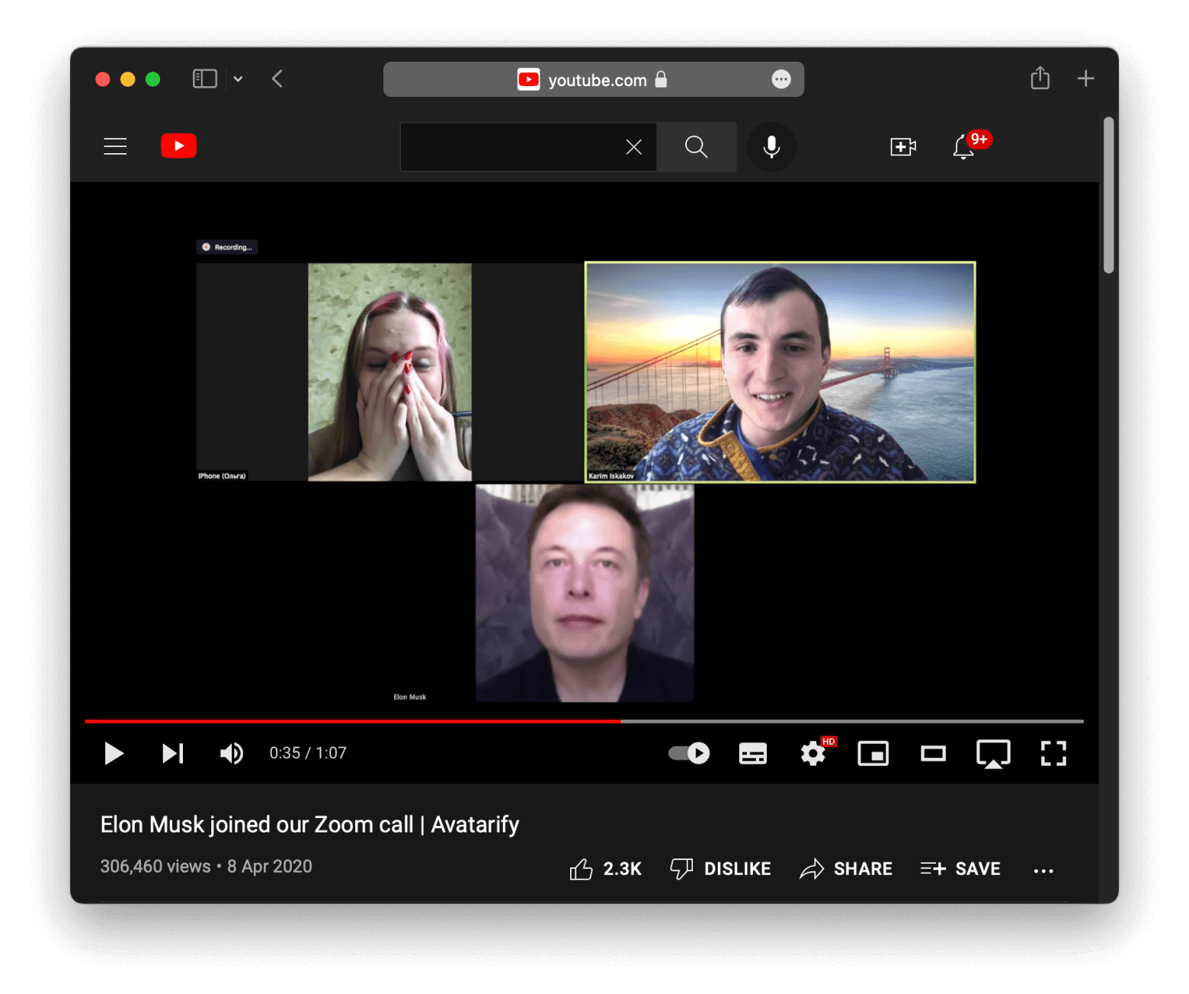The image size is (1189, 994).
Task: Click the iPhone participant video tile
Action: click(x=389, y=372)
